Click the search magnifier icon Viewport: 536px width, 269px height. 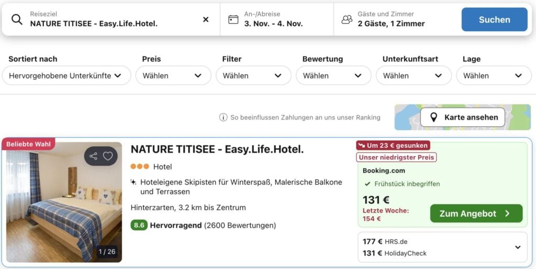coord(17,19)
